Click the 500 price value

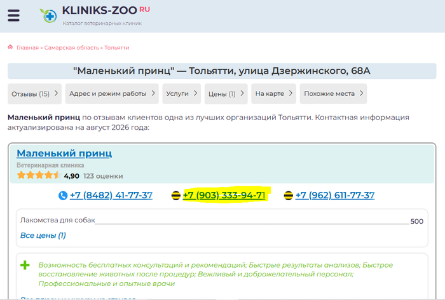click(x=417, y=221)
